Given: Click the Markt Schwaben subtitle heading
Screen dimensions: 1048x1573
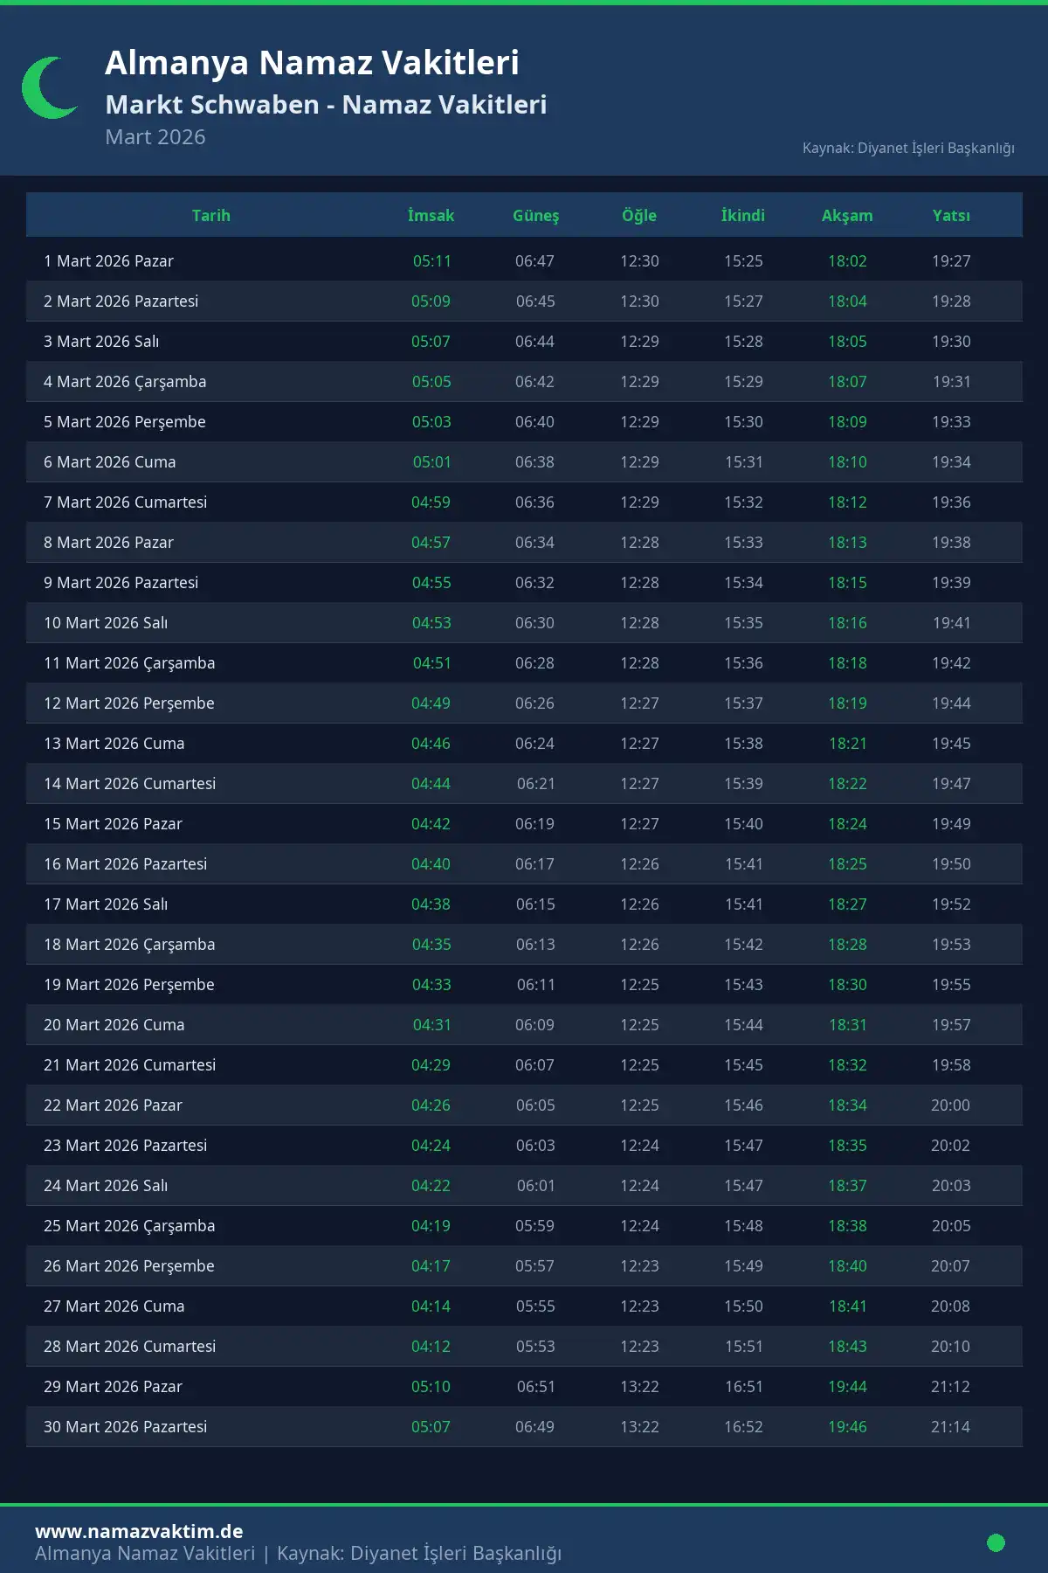Looking at the screenshot, I should pyautogui.click(x=326, y=105).
